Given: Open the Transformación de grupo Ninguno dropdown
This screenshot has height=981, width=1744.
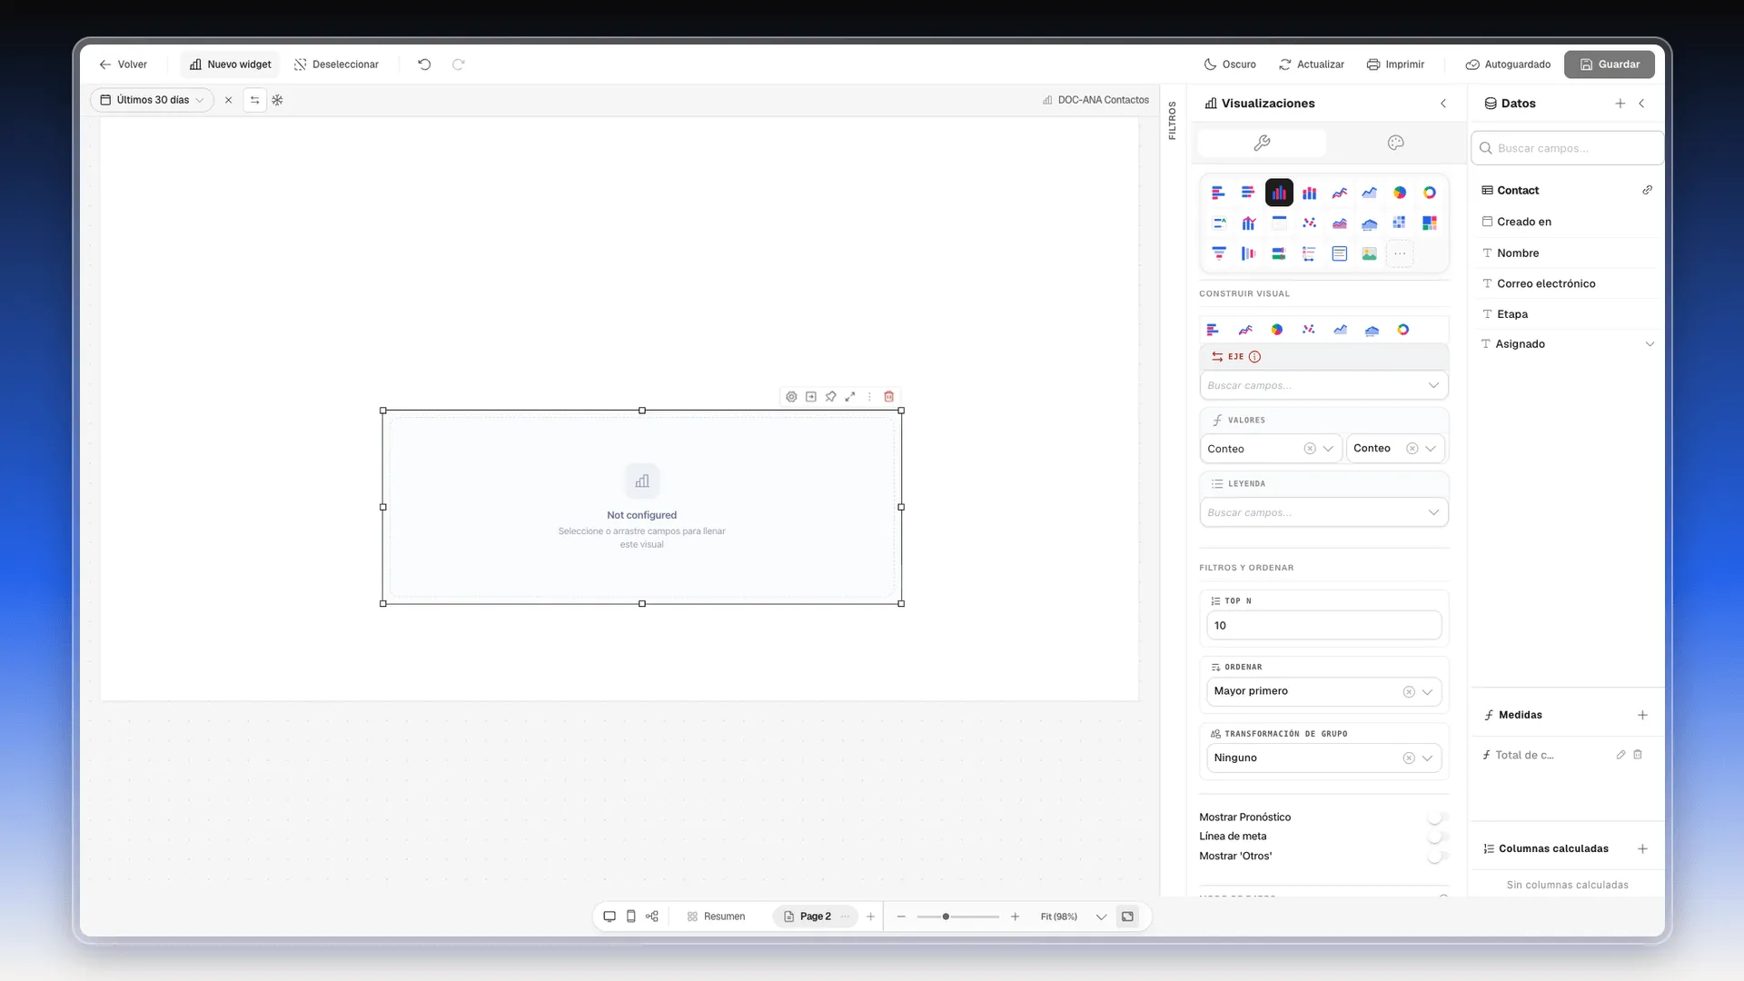Looking at the screenshot, I should [x=1323, y=758].
